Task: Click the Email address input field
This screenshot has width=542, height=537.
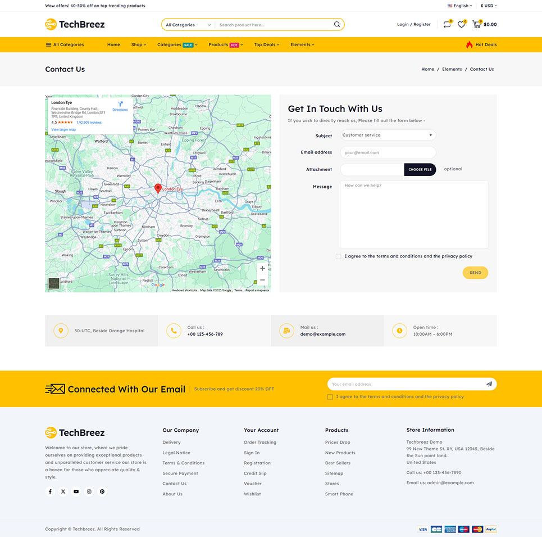Action: click(388, 152)
